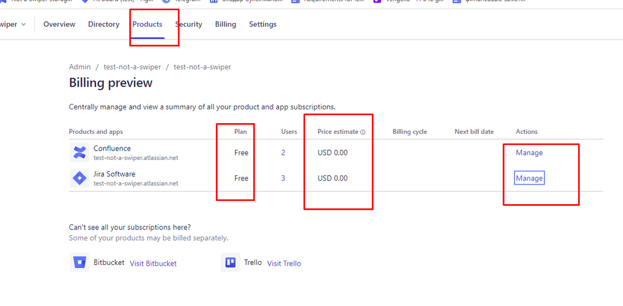The image size is (623, 306).
Task: Click the Trello logo icon
Action: pyautogui.click(x=231, y=262)
